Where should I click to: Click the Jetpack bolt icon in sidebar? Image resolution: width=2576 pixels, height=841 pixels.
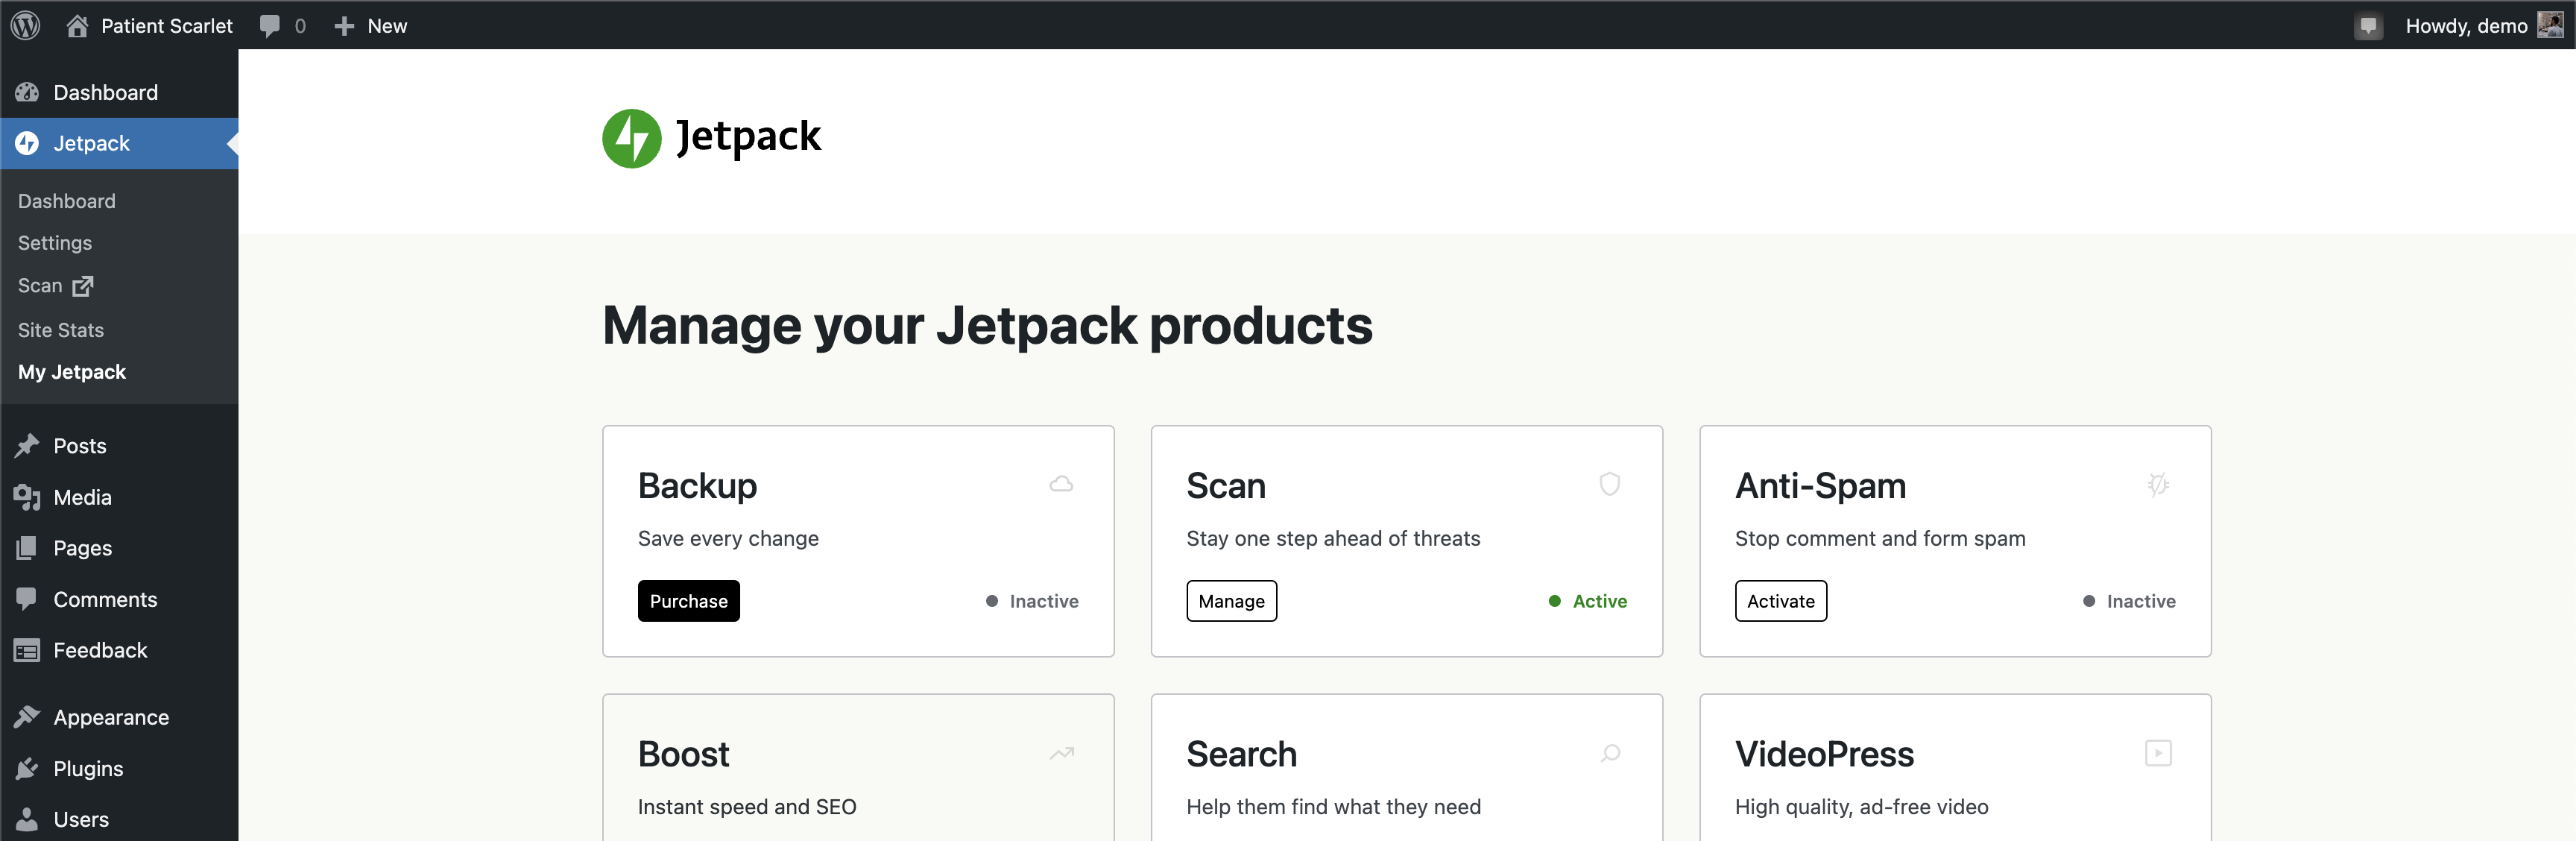tap(27, 143)
